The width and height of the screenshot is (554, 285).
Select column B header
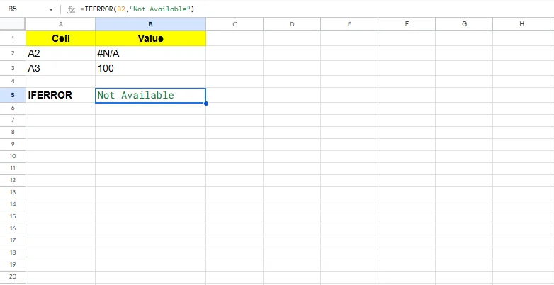(150, 24)
